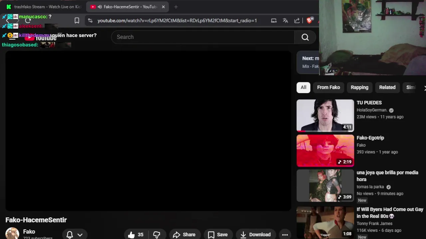This screenshot has width=426, height=239.
Task: Click the youtube.com address bar URL
Action: (x=177, y=21)
